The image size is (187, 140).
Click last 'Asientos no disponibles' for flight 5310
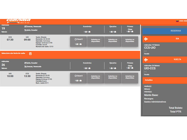(130, 41)
